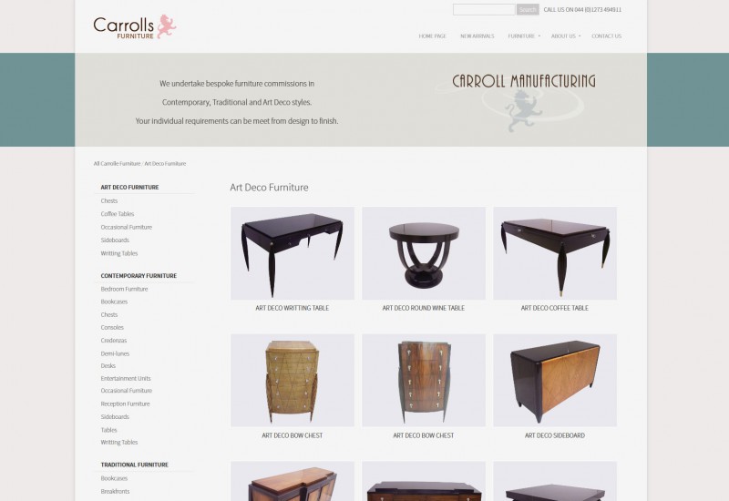Go to the Home Page menu item

tap(432, 36)
